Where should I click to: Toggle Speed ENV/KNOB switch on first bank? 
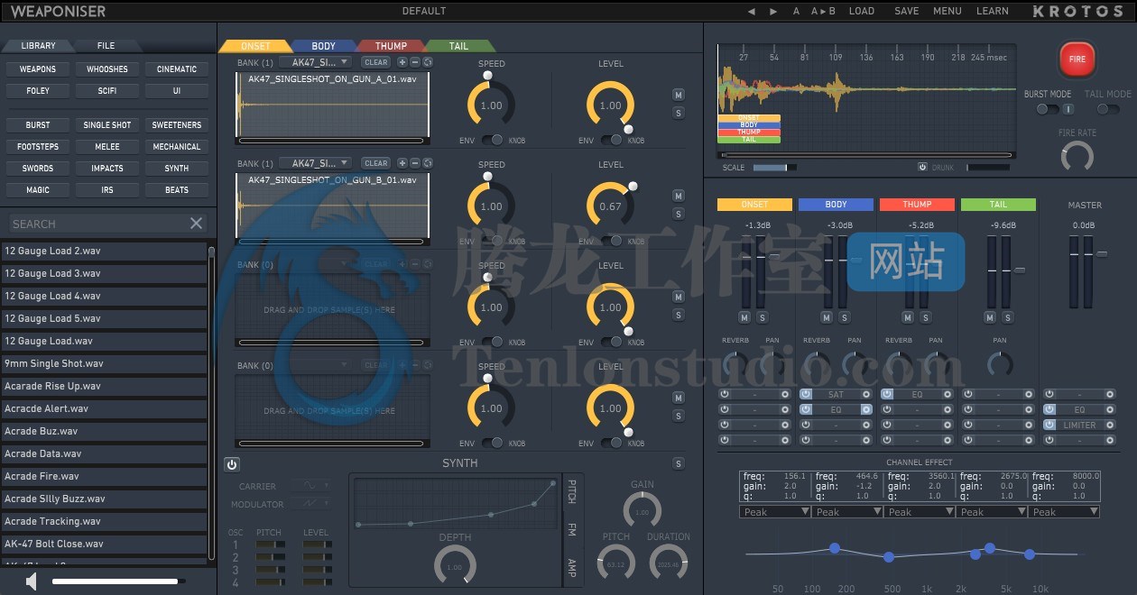(492, 140)
